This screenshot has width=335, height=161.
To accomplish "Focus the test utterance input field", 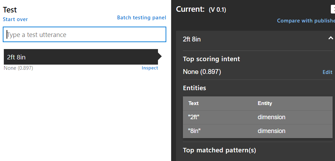I will [85, 35].
